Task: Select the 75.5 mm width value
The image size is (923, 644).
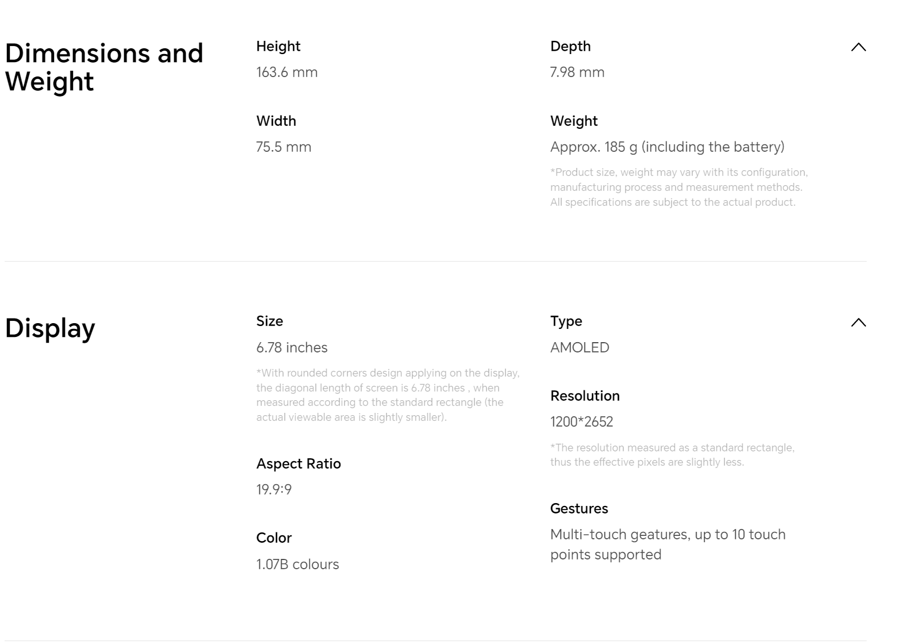Action: [x=283, y=147]
